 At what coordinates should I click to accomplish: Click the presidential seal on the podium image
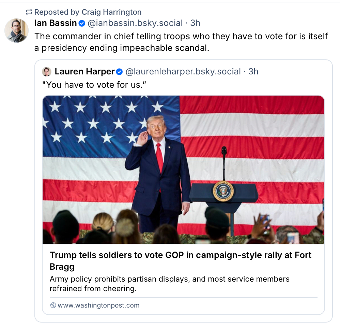tap(223, 192)
